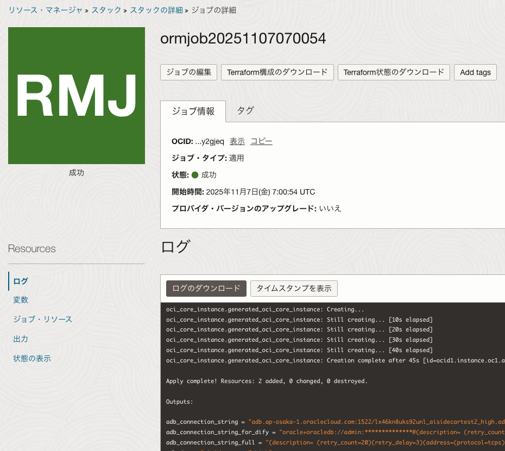Click Terraform構成のダウンロード button

(x=277, y=72)
